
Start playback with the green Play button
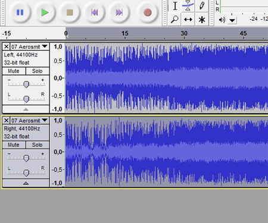[x=45, y=12]
